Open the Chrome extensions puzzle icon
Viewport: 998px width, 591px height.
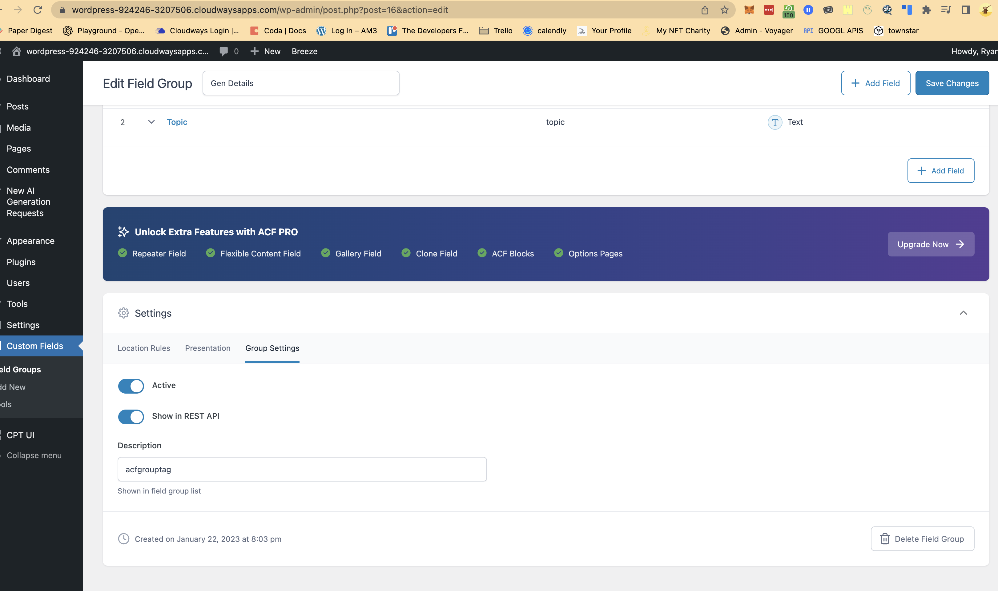927,10
